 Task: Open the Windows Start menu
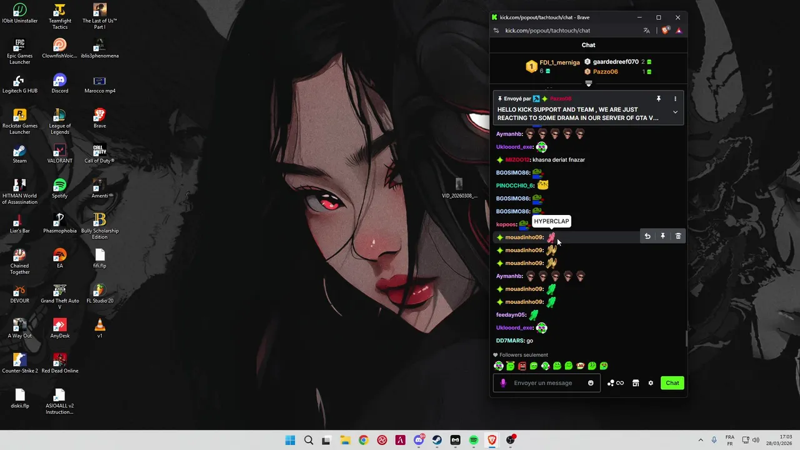(290, 440)
